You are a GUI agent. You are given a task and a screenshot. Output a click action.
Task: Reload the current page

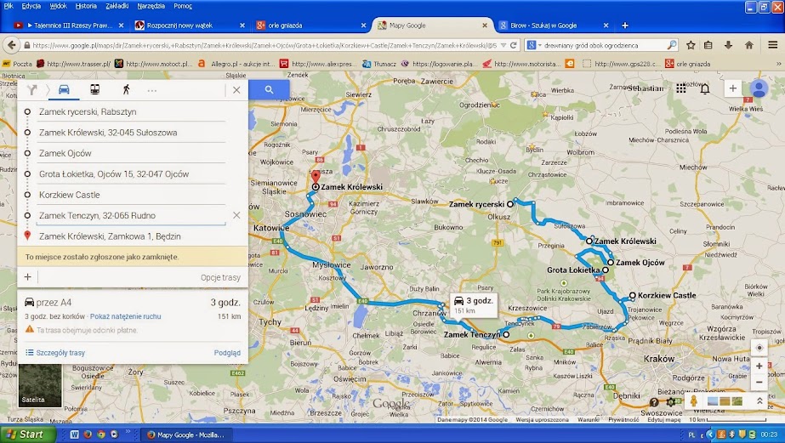[x=513, y=45]
